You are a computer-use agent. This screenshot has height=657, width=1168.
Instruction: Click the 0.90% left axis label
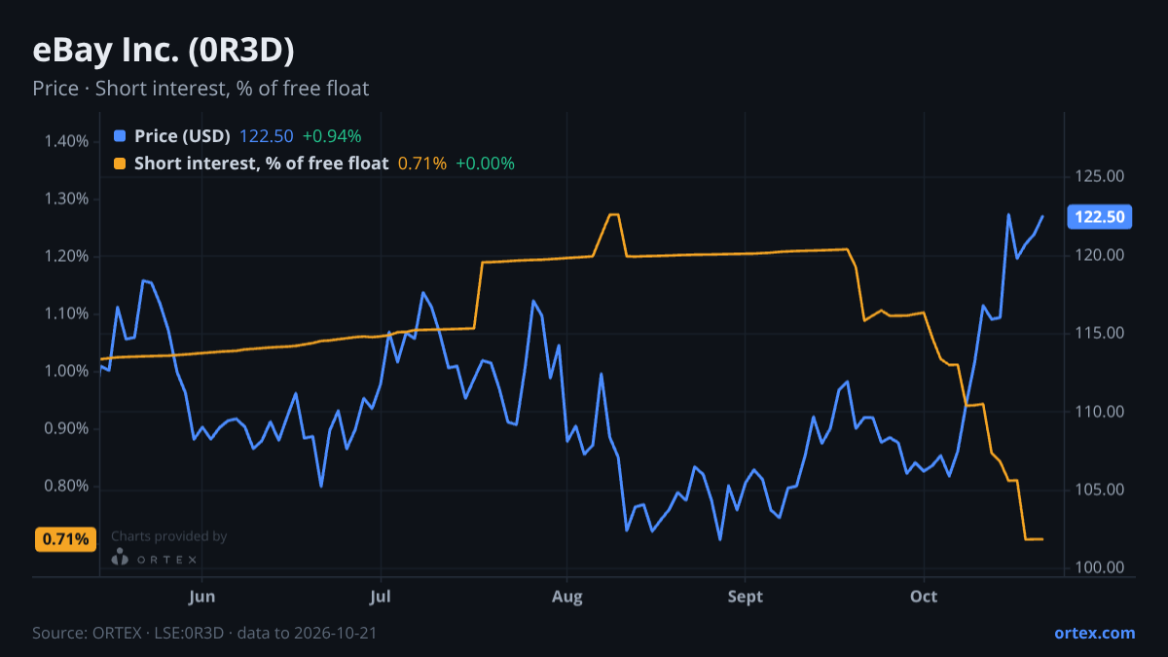pos(66,428)
